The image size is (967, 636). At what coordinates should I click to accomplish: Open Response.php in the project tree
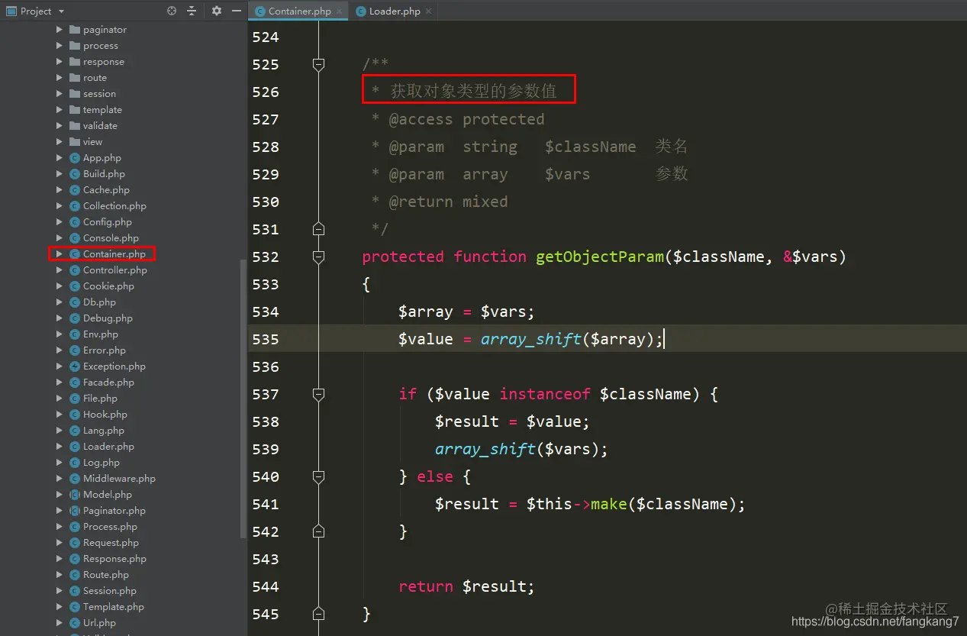coord(114,559)
